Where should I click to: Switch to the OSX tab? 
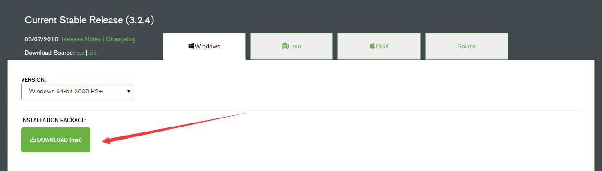point(379,46)
